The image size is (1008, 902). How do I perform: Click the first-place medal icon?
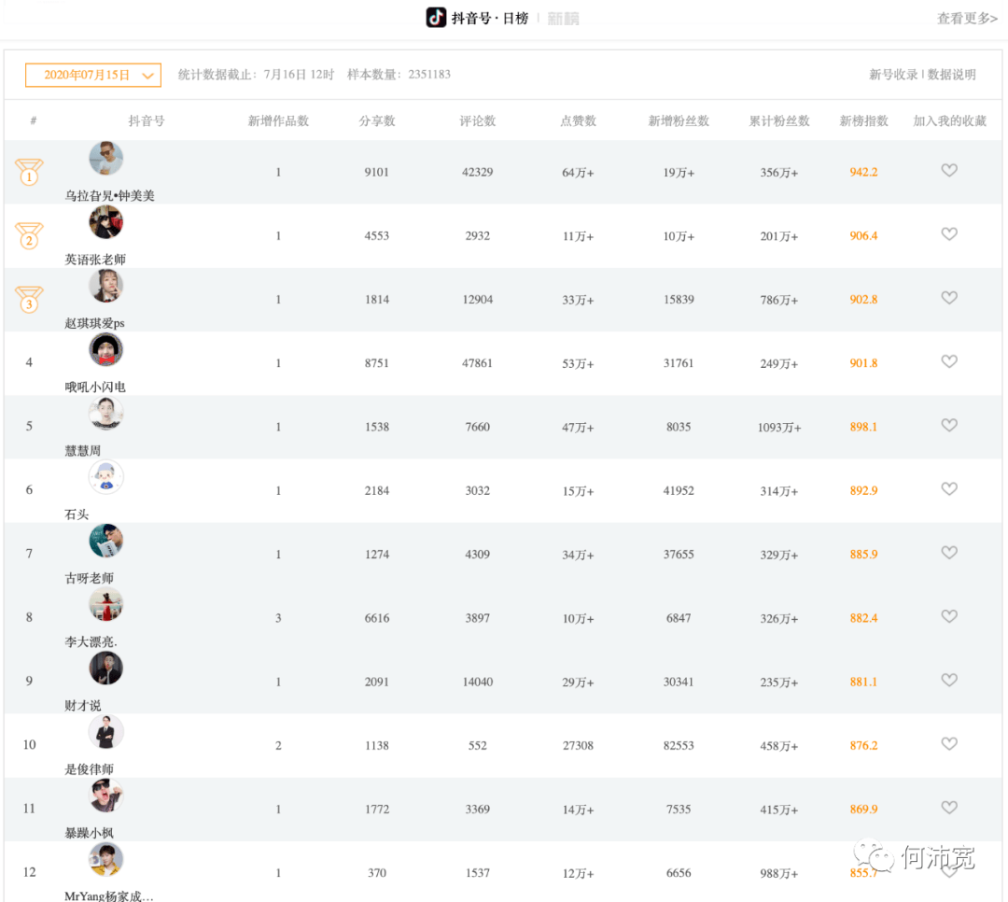tap(29, 172)
